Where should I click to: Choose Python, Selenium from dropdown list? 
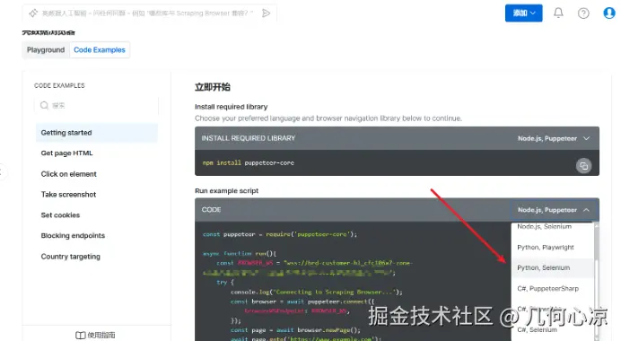click(553, 267)
